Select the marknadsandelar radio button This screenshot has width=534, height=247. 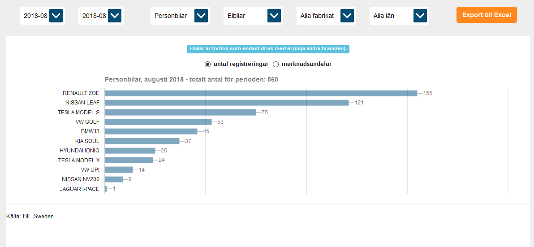276,64
